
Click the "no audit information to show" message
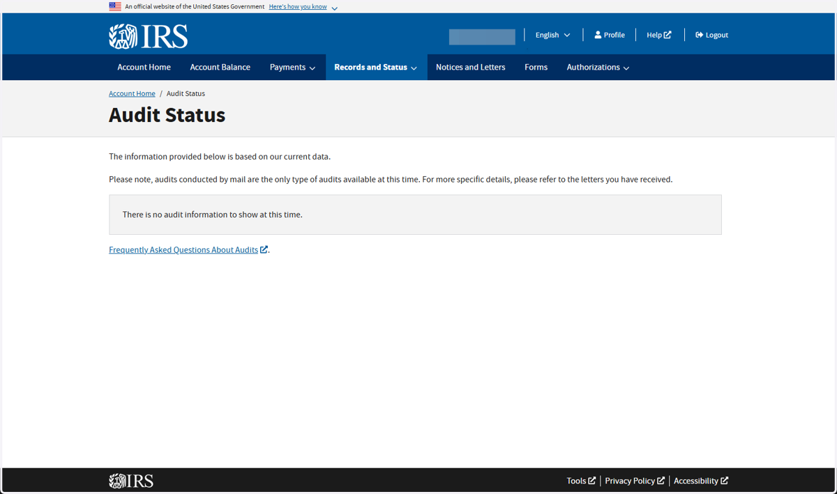[415, 215]
